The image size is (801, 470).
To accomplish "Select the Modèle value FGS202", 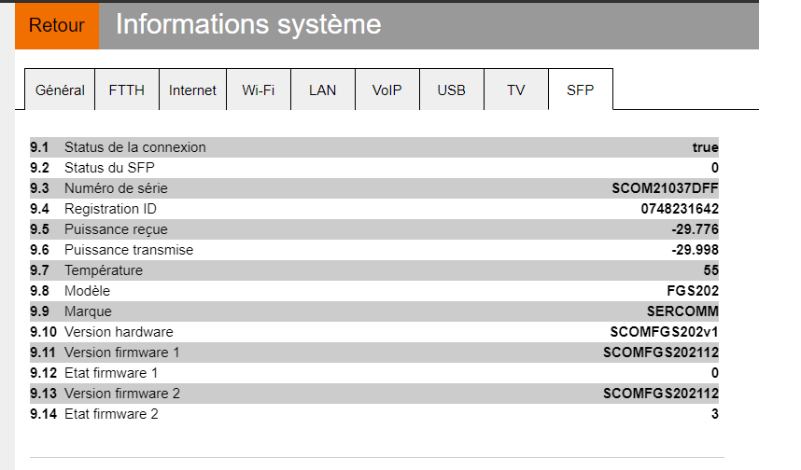I will pos(692,291).
